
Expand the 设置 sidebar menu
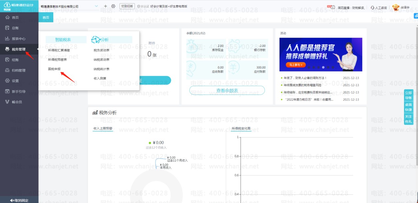[x=15, y=81]
